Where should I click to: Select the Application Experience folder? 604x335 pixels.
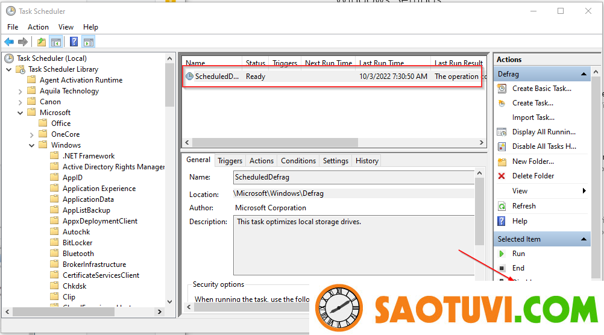click(x=99, y=189)
